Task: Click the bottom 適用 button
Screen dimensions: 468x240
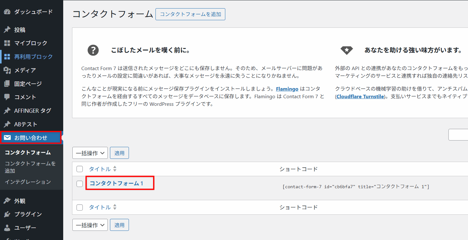Action: 119,225
